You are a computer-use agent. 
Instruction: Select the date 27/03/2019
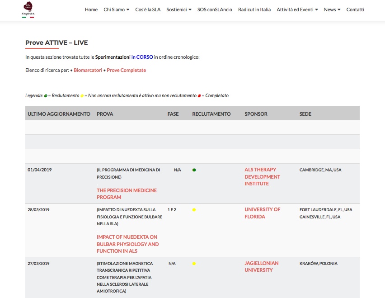pyautogui.click(x=38, y=263)
